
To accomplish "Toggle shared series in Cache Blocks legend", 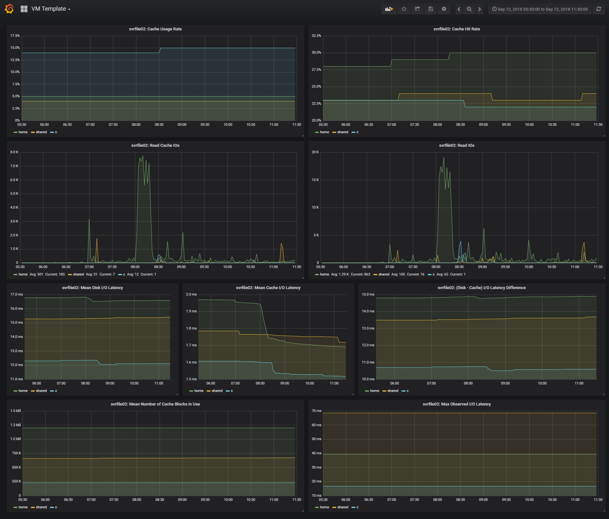I will 41,507.
